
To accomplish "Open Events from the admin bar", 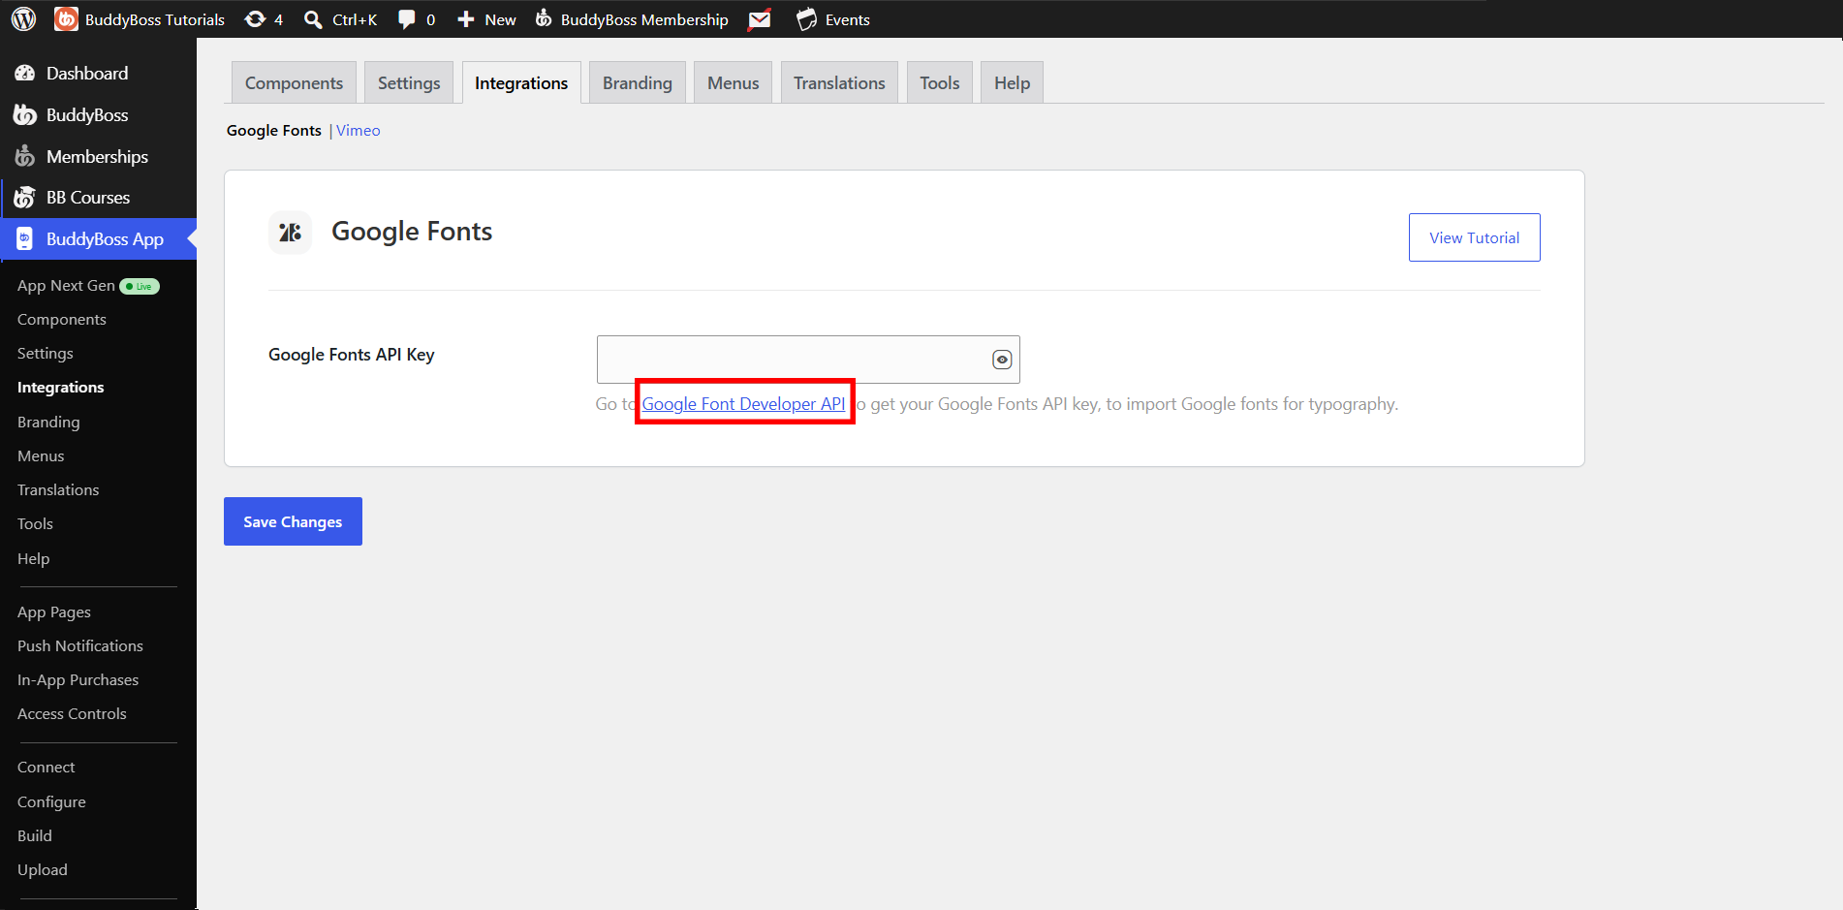I will pyautogui.click(x=833, y=19).
